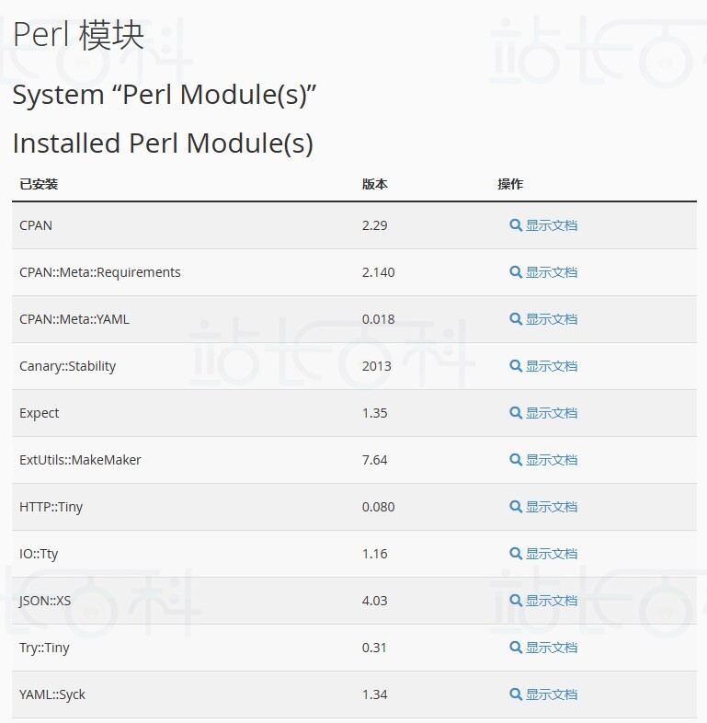This screenshot has width=707, height=723.
Task: Click the magnifier icon for JSON::XS
Action: tap(515, 601)
